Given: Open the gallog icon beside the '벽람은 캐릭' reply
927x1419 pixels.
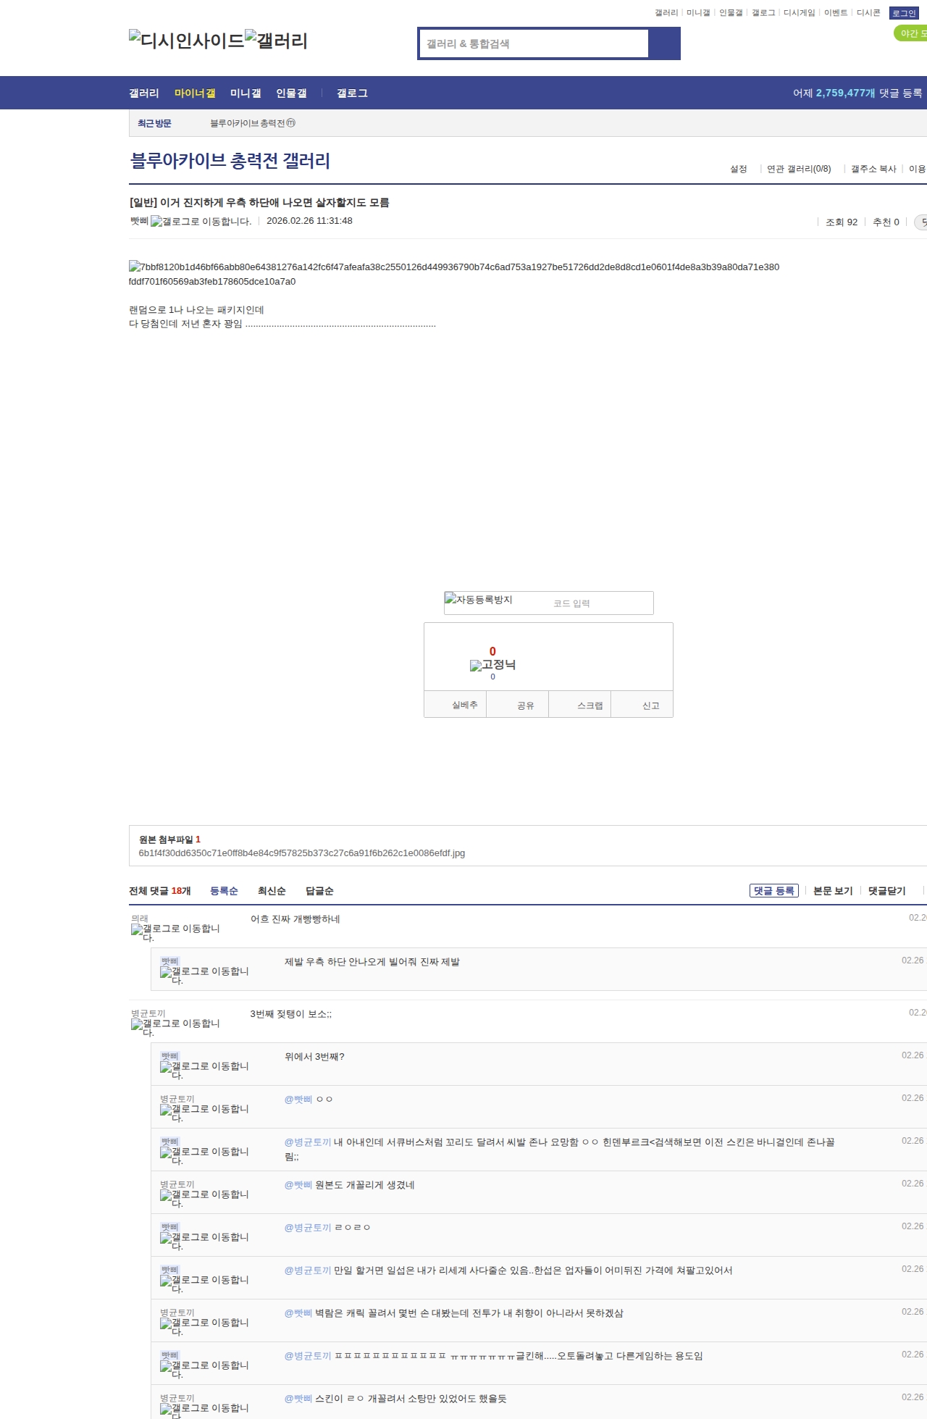Looking at the screenshot, I should 204,1327.
